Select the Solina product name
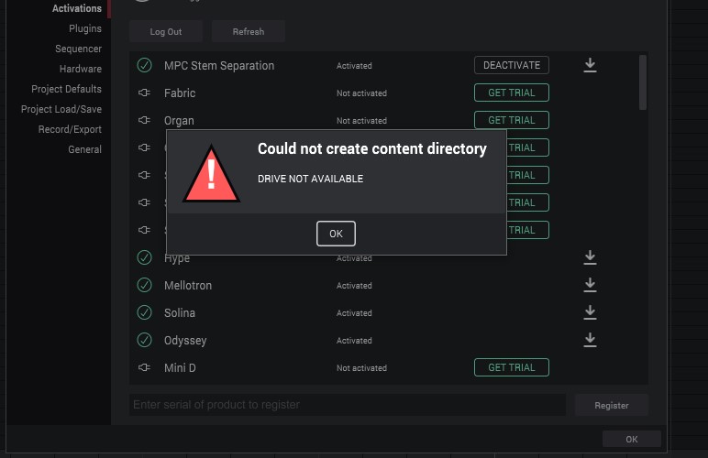 pyautogui.click(x=180, y=313)
